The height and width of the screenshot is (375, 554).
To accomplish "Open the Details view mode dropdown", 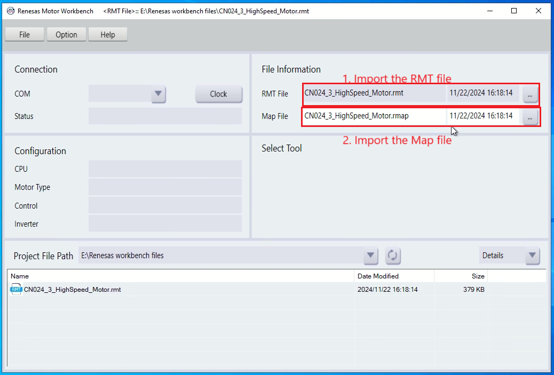I will coord(533,256).
